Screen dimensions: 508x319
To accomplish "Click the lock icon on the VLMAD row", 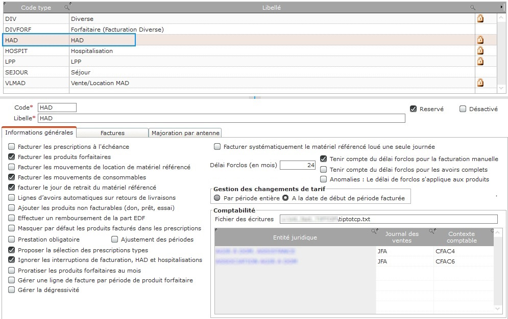I will pos(480,83).
